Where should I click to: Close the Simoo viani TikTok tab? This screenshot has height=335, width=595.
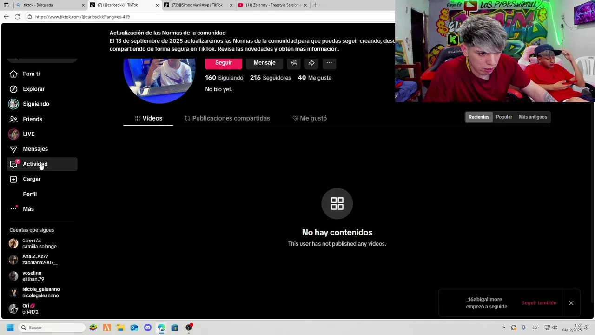(x=231, y=5)
